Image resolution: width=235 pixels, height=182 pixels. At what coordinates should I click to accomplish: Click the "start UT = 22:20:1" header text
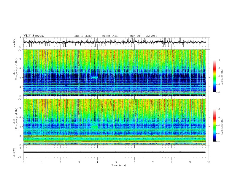[143, 36]
